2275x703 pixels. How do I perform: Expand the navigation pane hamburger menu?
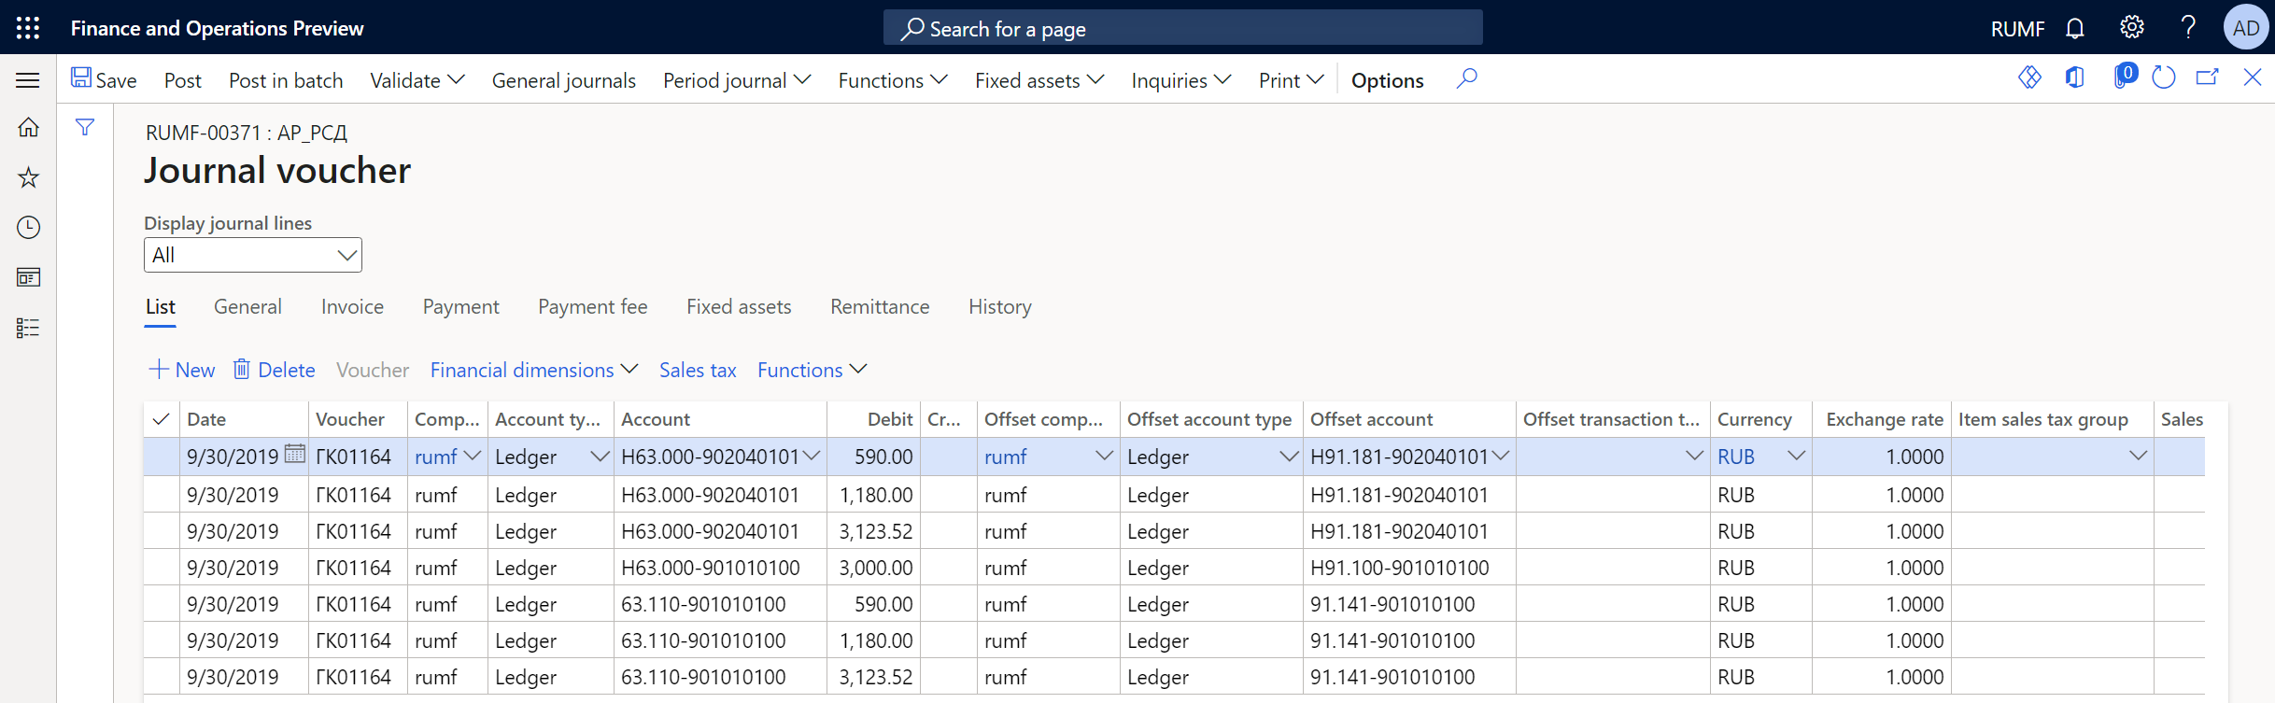[x=28, y=80]
